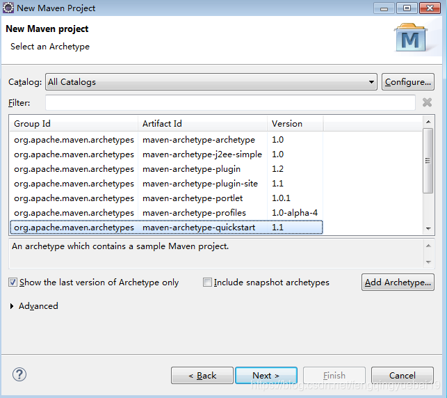This screenshot has height=398, width=447.
Task: Select the maven-archetype-profiles row
Action: [x=166, y=213]
